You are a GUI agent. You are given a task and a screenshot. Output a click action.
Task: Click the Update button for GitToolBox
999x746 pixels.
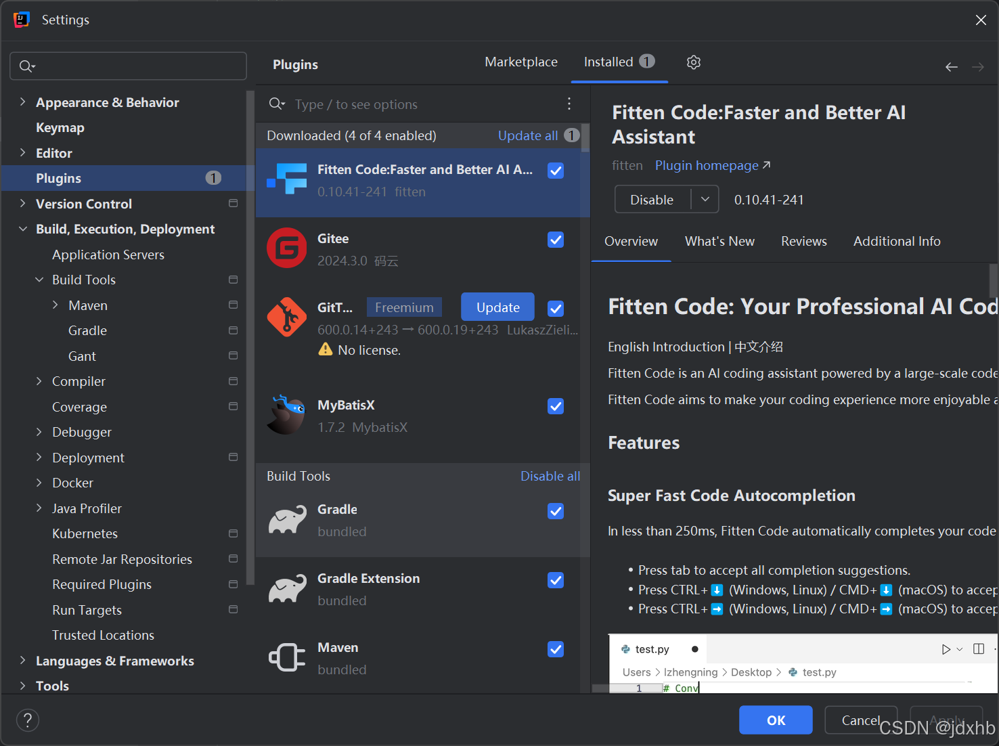pyautogui.click(x=497, y=307)
